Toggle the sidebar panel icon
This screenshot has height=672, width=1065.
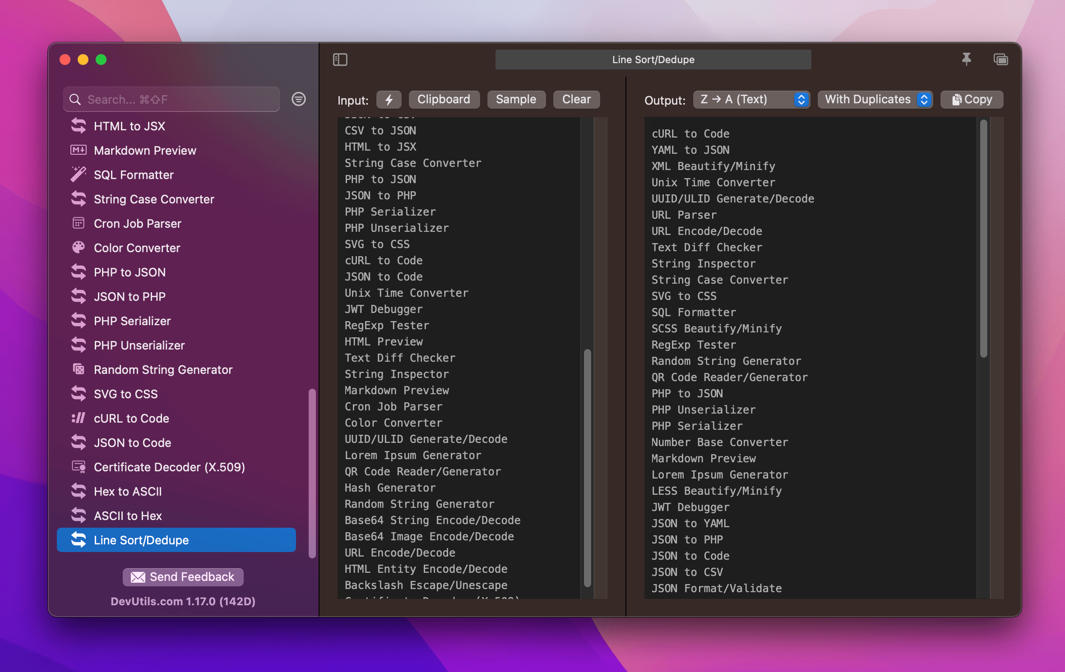(340, 60)
